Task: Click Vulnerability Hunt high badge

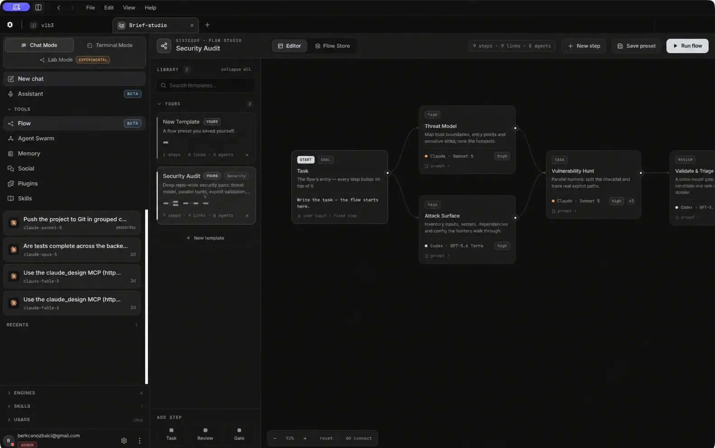Action: [x=616, y=201]
